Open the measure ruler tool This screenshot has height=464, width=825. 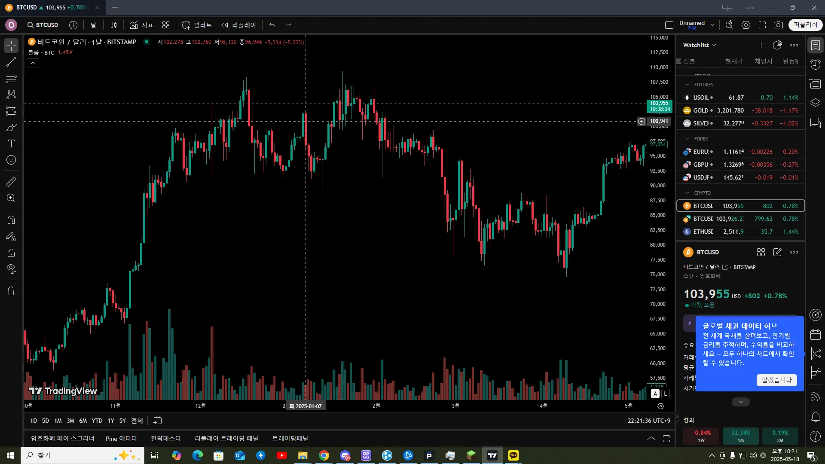11,182
